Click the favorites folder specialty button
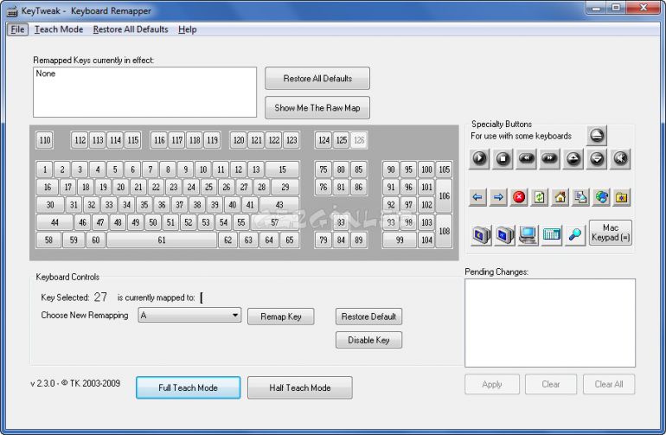 point(622,197)
